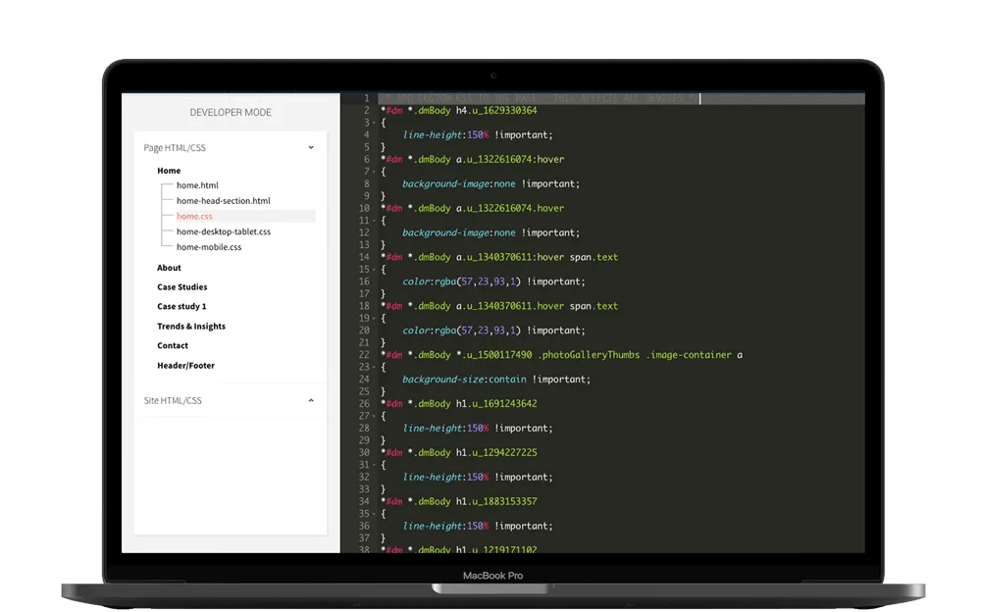Open home.html file
Screen dimensions: 981x612
click(x=197, y=185)
